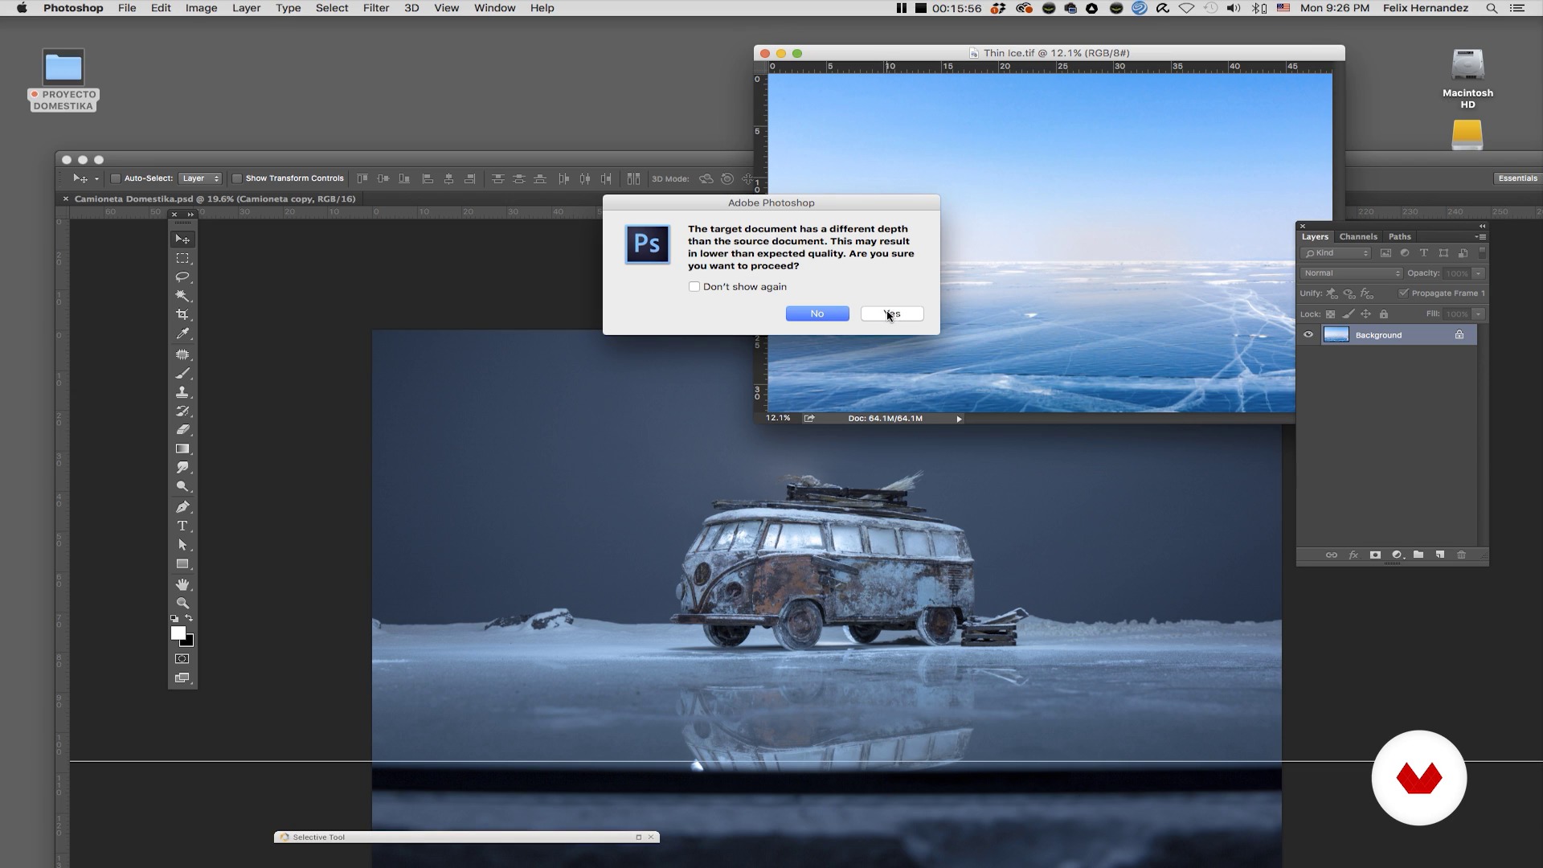Click the trash icon in Layers panel

tap(1461, 555)
